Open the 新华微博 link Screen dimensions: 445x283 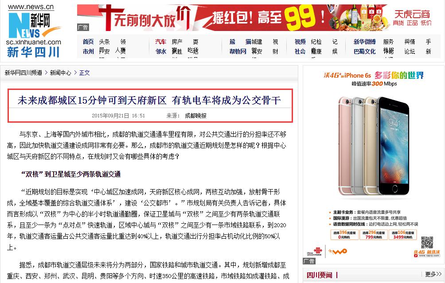tap(364, 42)
